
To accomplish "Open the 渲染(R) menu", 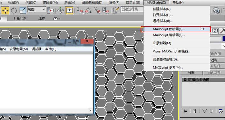I will pos(114,3).
